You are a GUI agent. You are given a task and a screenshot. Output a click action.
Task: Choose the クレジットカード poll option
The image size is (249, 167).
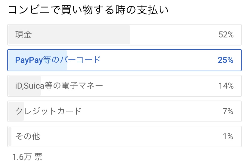pyautogui.click(x=124, y=111)
